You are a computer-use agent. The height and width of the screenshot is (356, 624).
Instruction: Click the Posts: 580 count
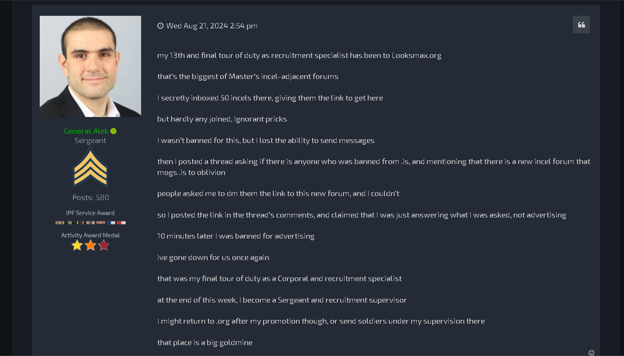click(x=90, y=198)
